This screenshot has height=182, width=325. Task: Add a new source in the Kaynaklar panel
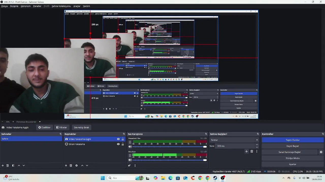pyautogui.click(x=66, y=166)
